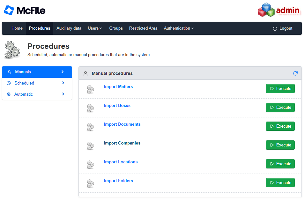The image size is (305, 201).
Task: Click the chevron on the Manuals row
Action: click(63, 72)
